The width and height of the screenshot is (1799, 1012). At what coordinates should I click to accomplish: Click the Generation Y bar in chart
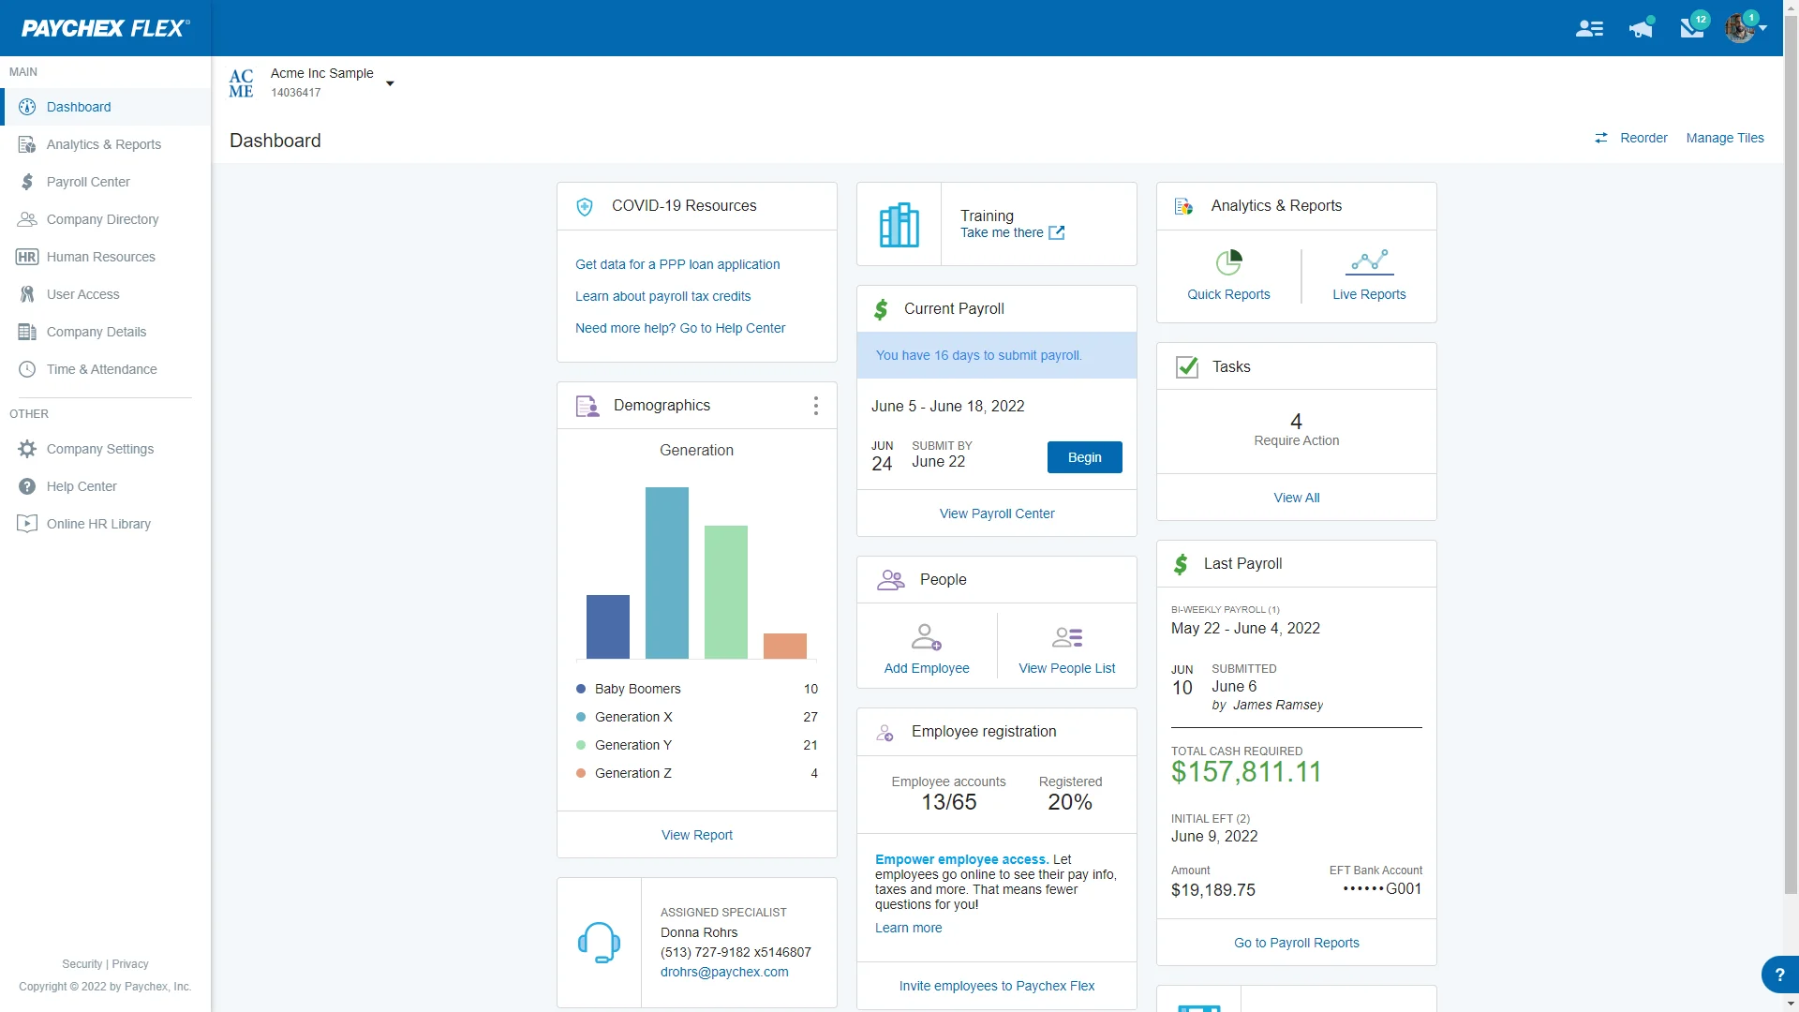[x=726, y=592]
